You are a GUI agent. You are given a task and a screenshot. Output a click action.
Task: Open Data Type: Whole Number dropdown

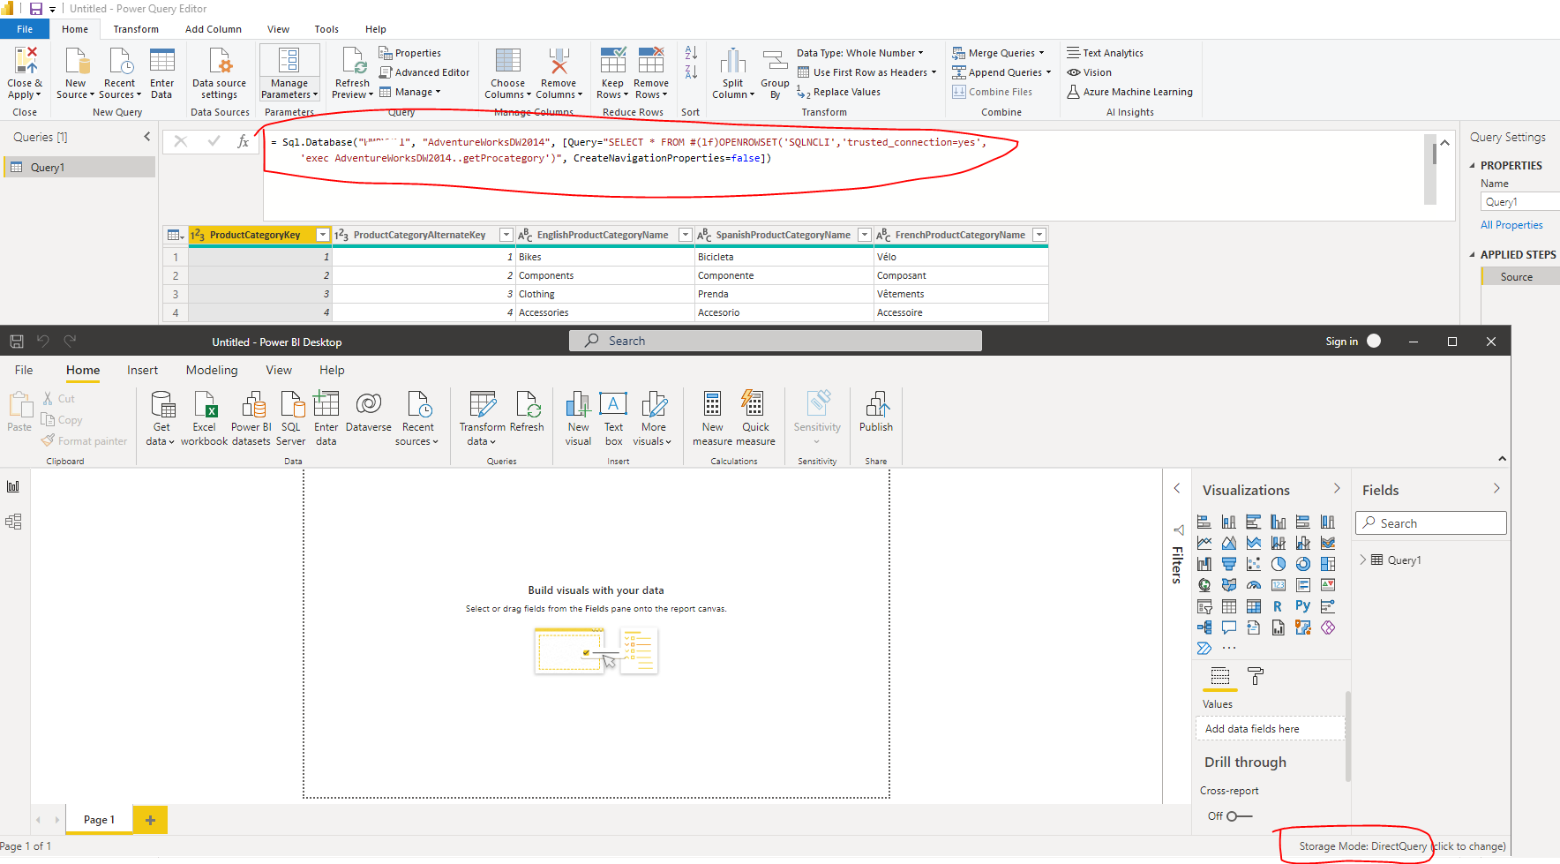pos(859,53)
